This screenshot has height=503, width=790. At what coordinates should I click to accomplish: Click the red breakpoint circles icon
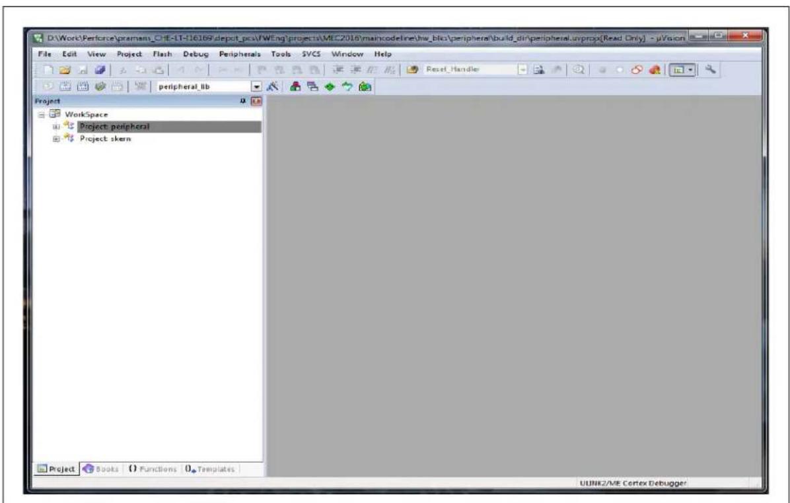point(637,69)
